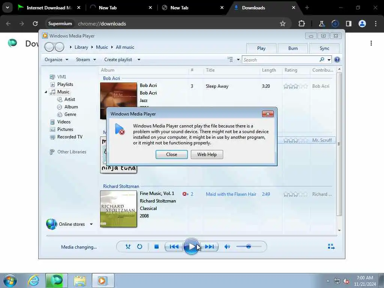Open the Play tab
The image size is (384, 288).
click(261, 48)
